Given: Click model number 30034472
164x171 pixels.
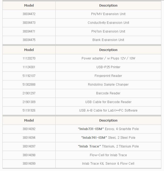Looking at the screenshot, I should pyautogui.click(x=29, y=14).
